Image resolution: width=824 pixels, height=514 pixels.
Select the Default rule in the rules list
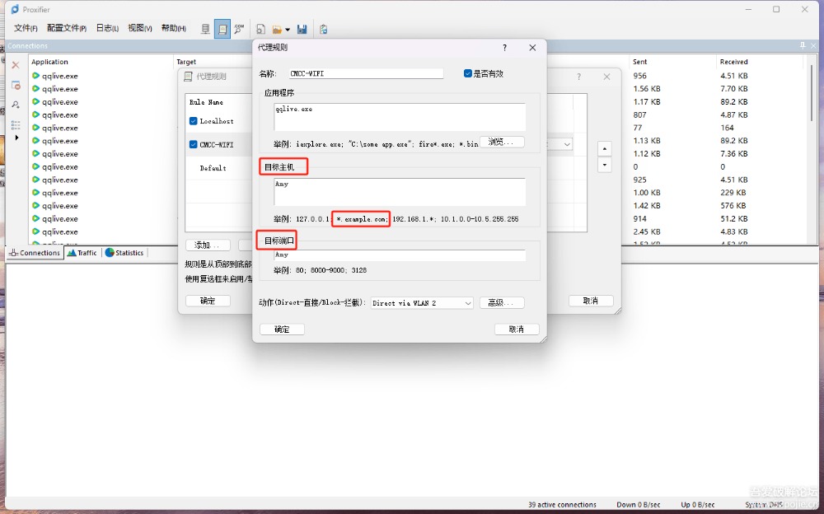[x=213, y=168]
